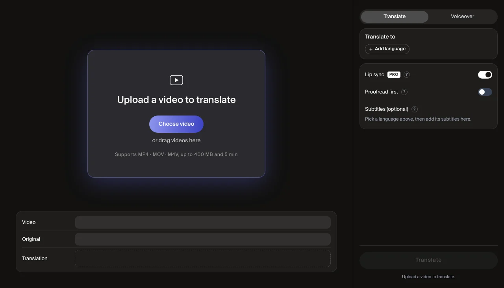504x288 pixels.
Task: Click the PRO badge next to Lip sync
Action: [x=394, y=75]
